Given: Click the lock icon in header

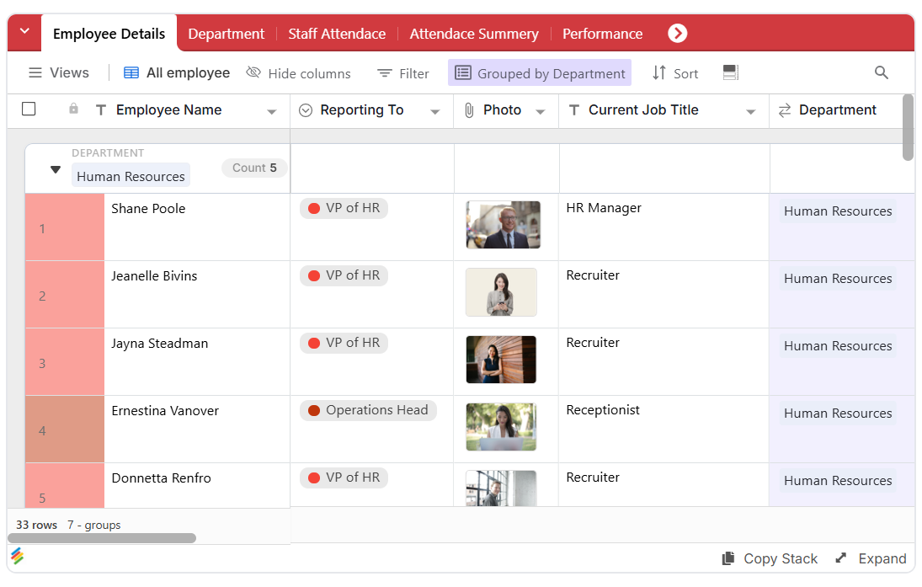Looking at the screenshot, I should pos(73,109).
